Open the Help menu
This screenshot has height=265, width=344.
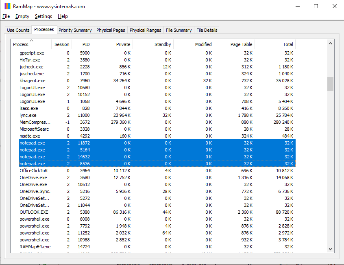tap(63, 16)
